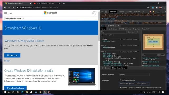Toggle the .cls class editor
This screenshot has height=95, width=169.
[x=134, y=32]
